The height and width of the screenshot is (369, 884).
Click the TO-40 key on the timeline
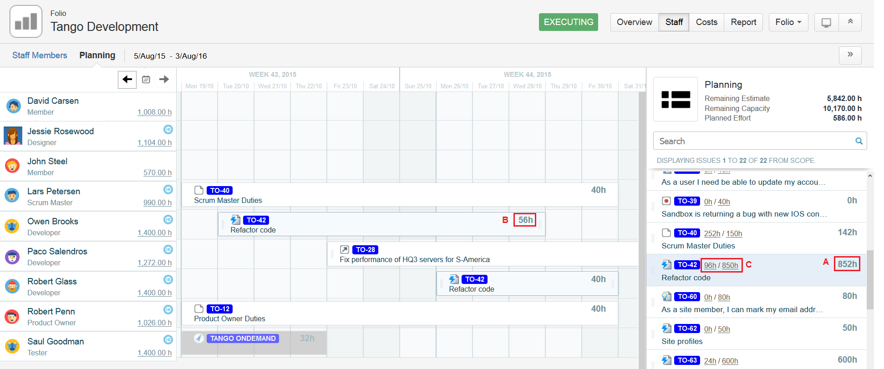pyautogui.click(x=220, y=191)
